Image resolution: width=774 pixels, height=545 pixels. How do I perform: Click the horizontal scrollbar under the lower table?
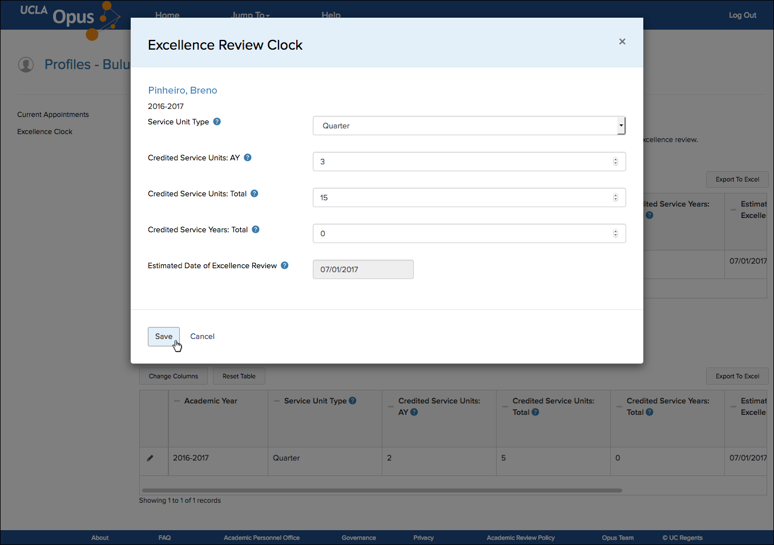click(x=382, y=490)
